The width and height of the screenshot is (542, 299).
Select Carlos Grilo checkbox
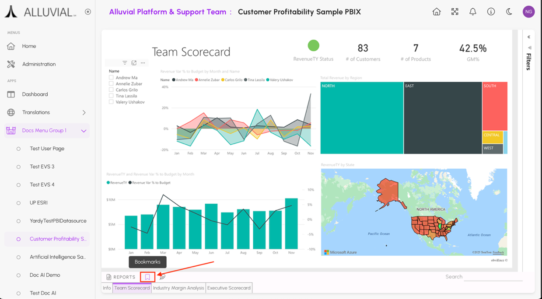coord(111,90)
